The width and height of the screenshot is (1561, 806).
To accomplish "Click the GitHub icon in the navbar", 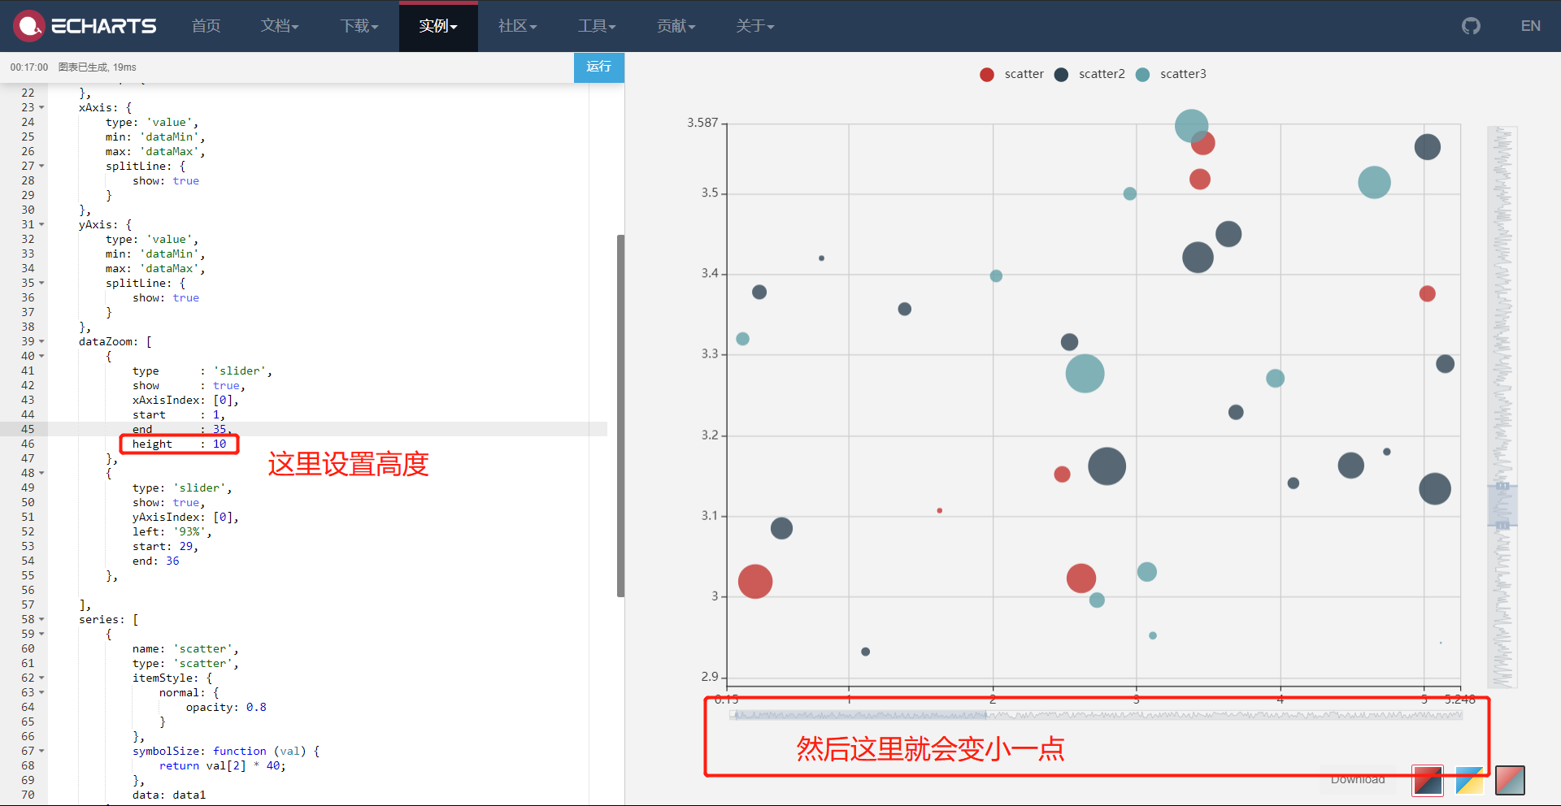I will [x=1471, y=25].
